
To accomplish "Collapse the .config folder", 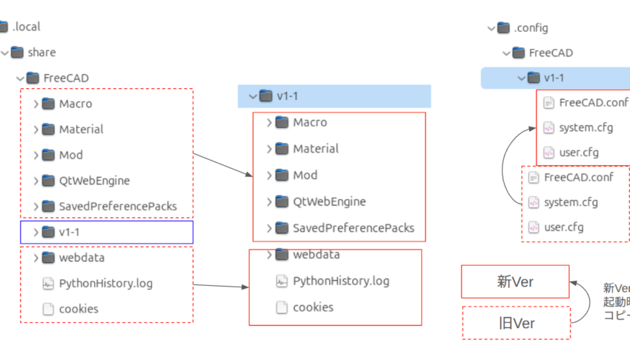I will click(491, 28).
